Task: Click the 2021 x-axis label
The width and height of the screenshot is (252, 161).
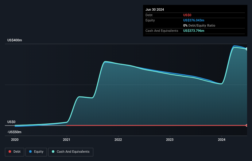Action: click(x=67, y=140)
